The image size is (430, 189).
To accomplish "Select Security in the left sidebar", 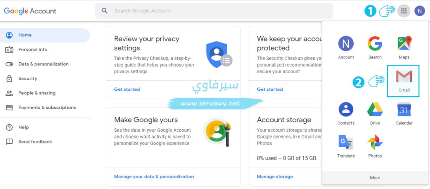I will coord(28,79).
